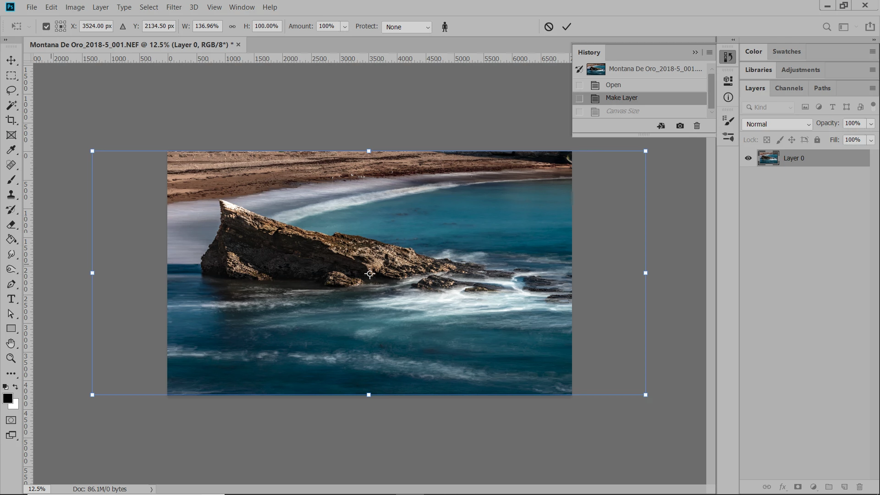Screen dimensions: 880x495
Task: Toggle the maintain aspect ratio link
Action: pos(232,27)
